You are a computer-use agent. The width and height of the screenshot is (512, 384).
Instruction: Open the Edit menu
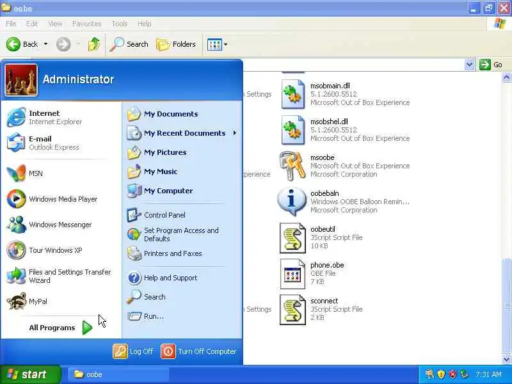(31, 24)
